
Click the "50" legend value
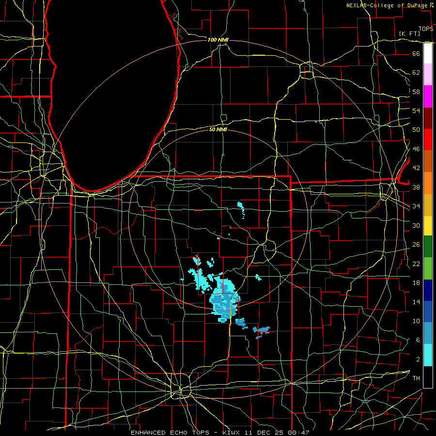pos(416,130)
